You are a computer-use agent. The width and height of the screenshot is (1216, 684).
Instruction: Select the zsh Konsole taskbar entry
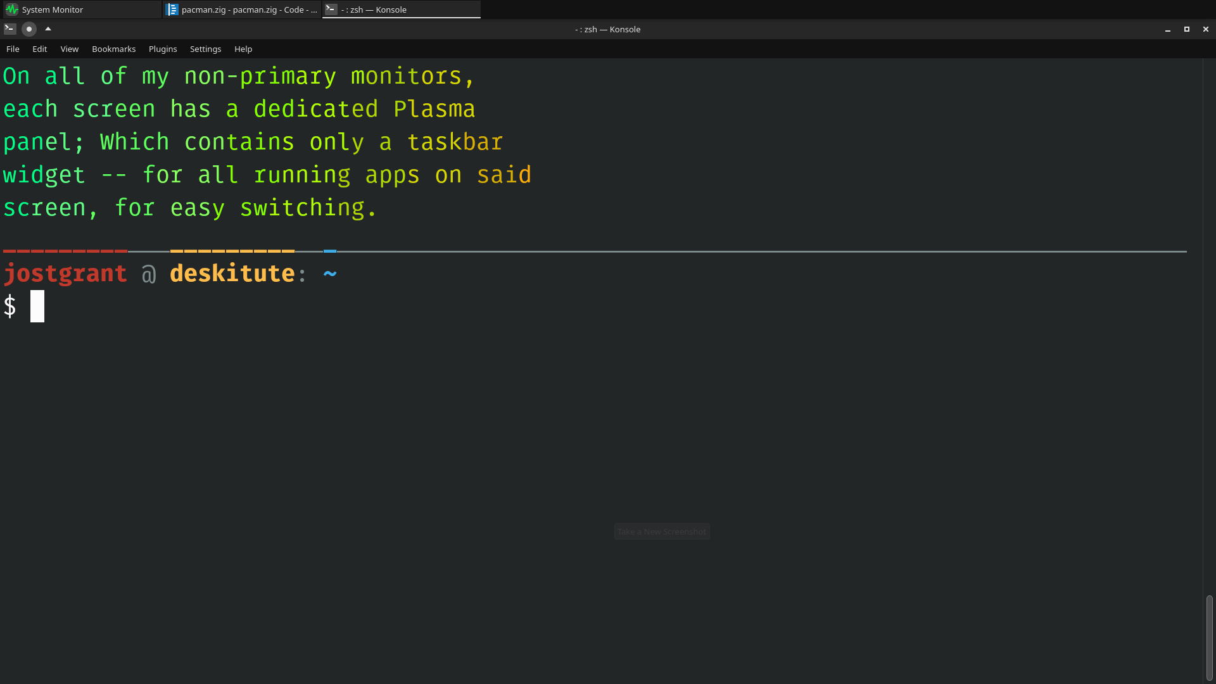pyautogui.click(x=401, y=9)
